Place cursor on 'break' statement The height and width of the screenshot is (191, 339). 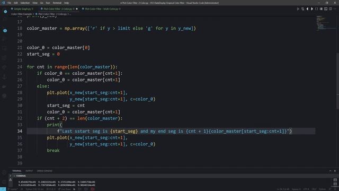[x=53, y=150]
